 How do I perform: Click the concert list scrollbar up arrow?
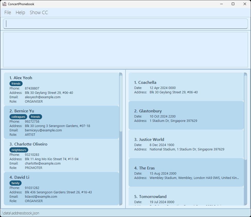(246, 74)
